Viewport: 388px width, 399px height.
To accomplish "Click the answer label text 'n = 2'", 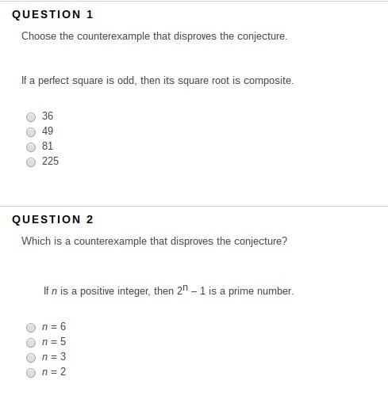I will 54,372.
